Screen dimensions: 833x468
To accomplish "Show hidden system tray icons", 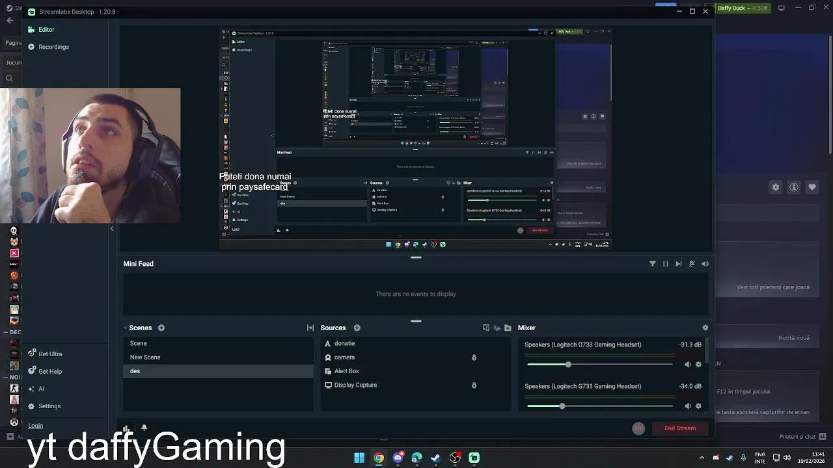I will pyautogui.click(x=702, y=458).
